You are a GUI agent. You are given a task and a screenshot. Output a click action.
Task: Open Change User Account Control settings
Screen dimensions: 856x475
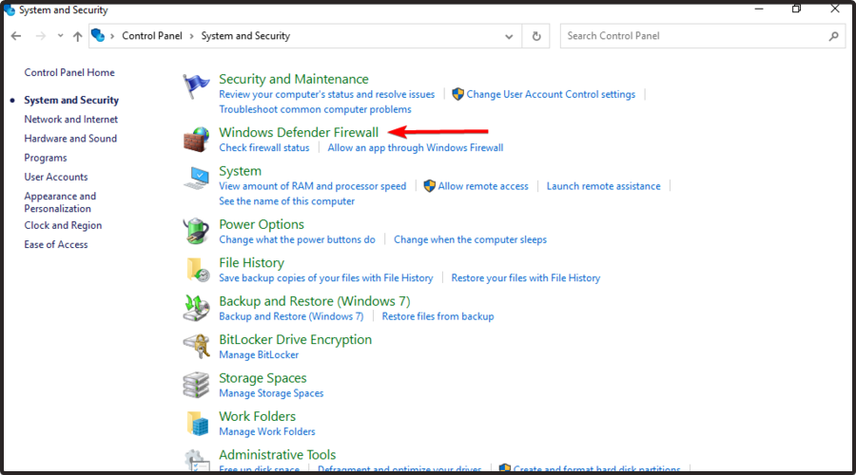click(x=551, y=94)
